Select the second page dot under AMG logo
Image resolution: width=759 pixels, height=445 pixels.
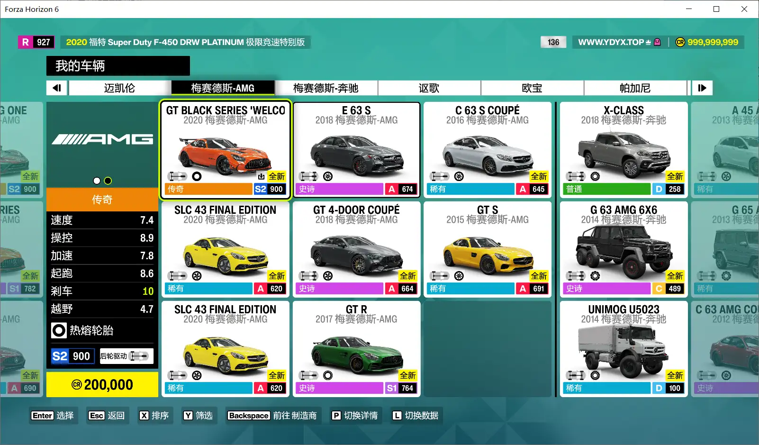tap(108, 181)
